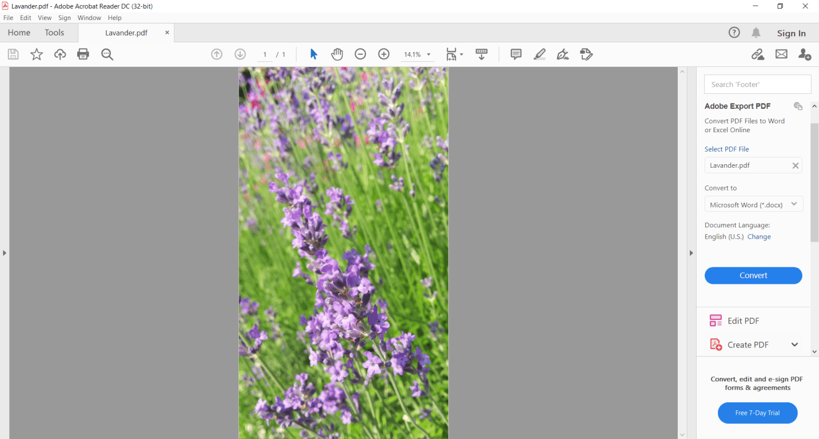Upload file to cloud icon
This screenshot has width=819, height=439.
tap(60, 54)
